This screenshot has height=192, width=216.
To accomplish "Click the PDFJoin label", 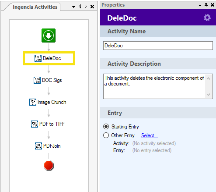I will pos(52,146).
